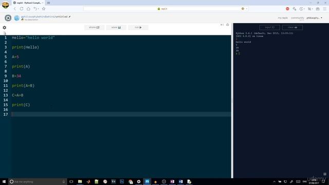Click the small icon left of the editor lock
This screenshot has height=185, width=329.
coord(222,25)
